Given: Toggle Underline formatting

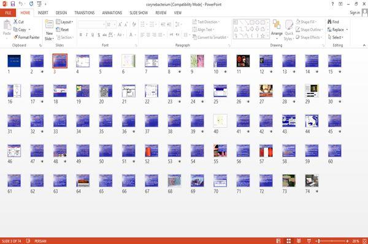Looking at the screenshot, I should point(93,35).
